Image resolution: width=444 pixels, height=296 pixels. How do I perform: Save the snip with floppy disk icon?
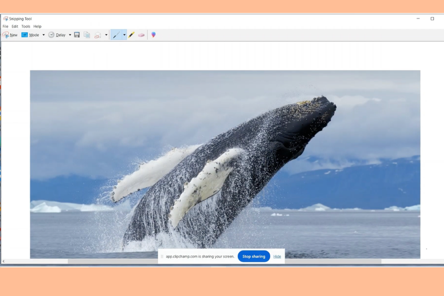click(x=77, y=35)
